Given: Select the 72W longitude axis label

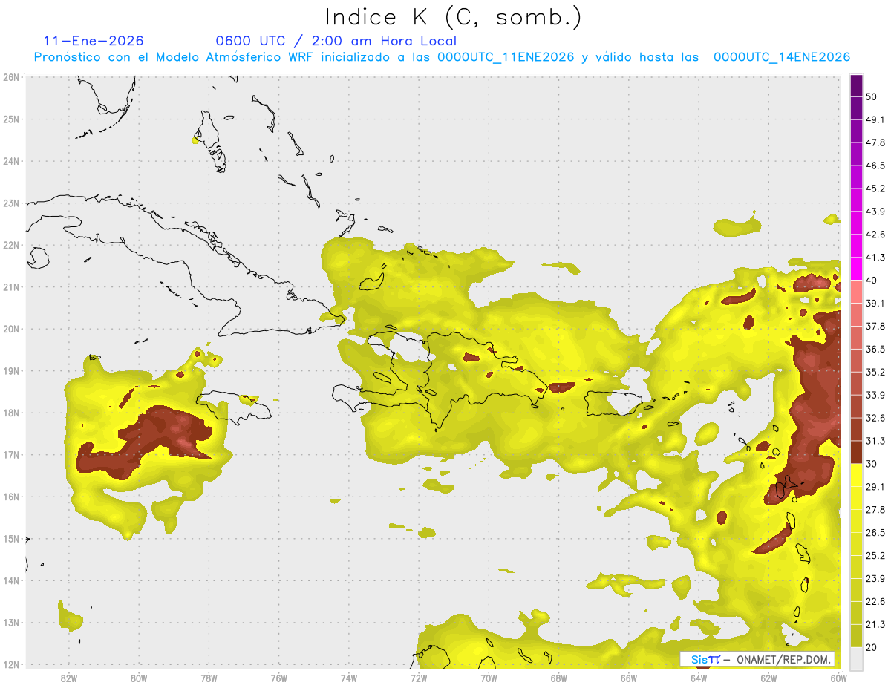Looking at the screenshot, I should (x=419, y=678).
